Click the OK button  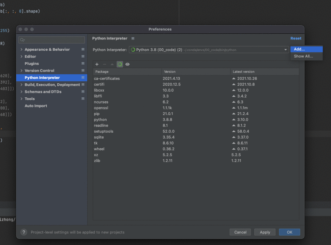(289, 232)
